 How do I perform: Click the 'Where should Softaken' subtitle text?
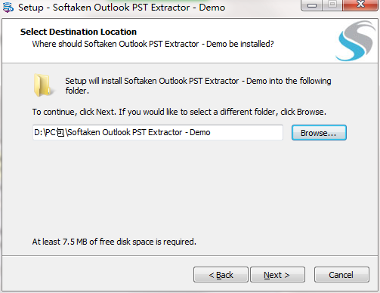tap(153, 44)
